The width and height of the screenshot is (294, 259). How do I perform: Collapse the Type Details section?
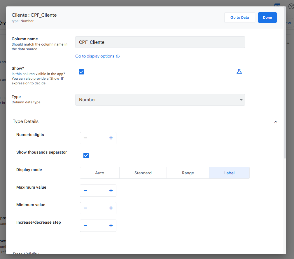[276, 122]
